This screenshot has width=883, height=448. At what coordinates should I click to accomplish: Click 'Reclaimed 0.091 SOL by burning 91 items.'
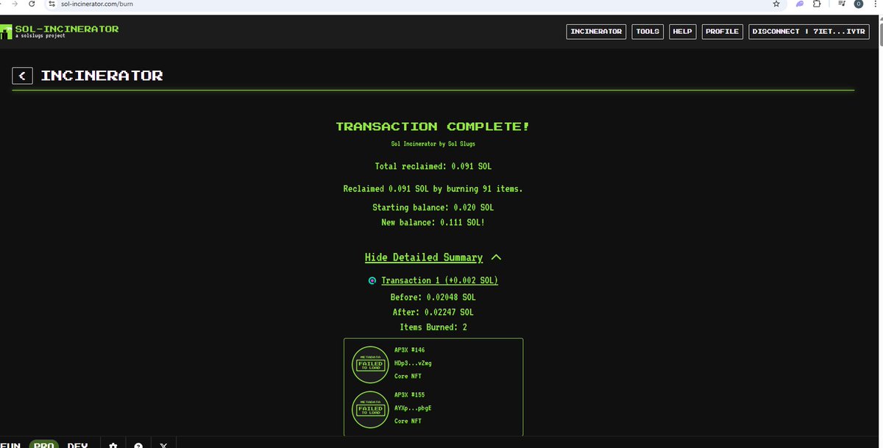(433, 189)
